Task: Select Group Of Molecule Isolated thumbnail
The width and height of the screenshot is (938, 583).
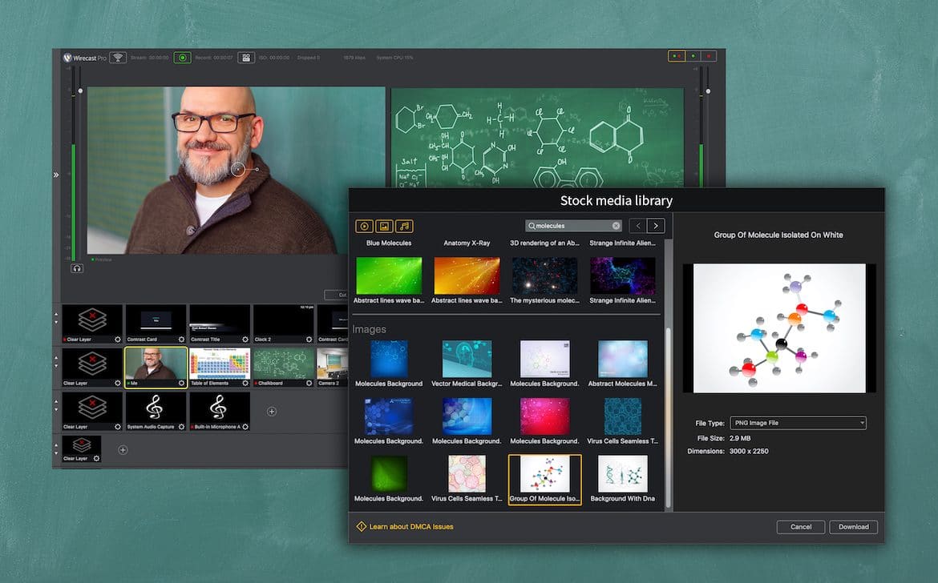Action: pos(544,480)
